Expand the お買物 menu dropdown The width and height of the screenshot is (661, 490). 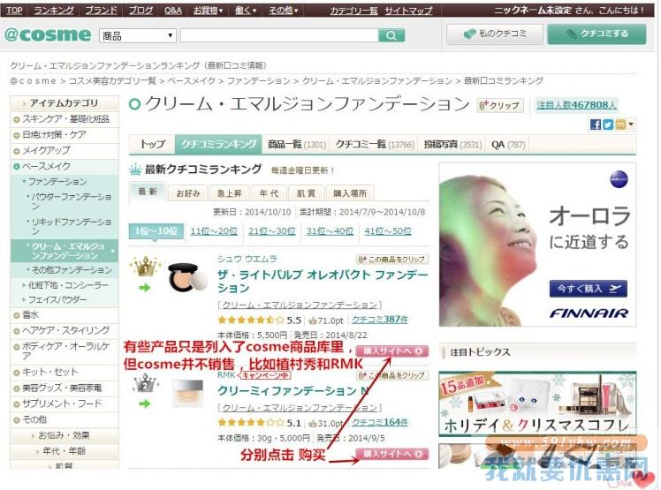pos(209,10)
